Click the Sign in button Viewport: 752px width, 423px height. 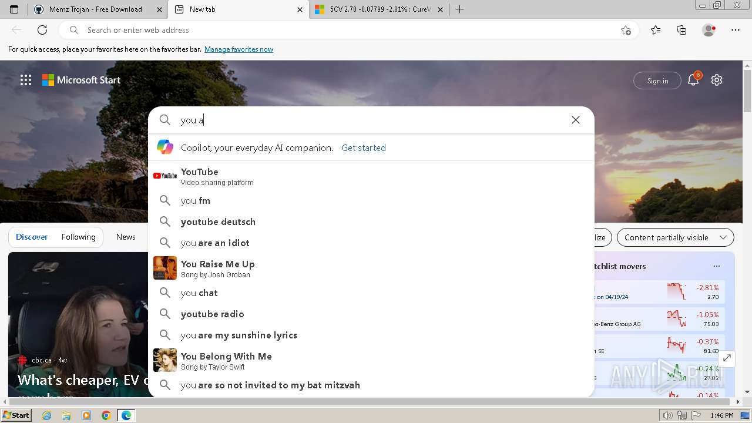tap(657, 80)
